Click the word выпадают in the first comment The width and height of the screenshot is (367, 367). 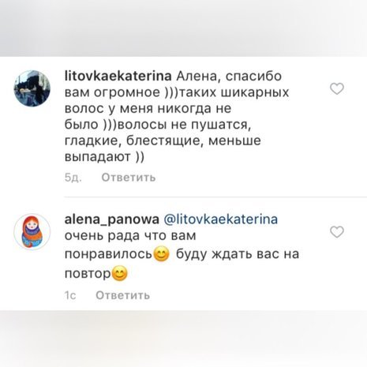(98, 157)
